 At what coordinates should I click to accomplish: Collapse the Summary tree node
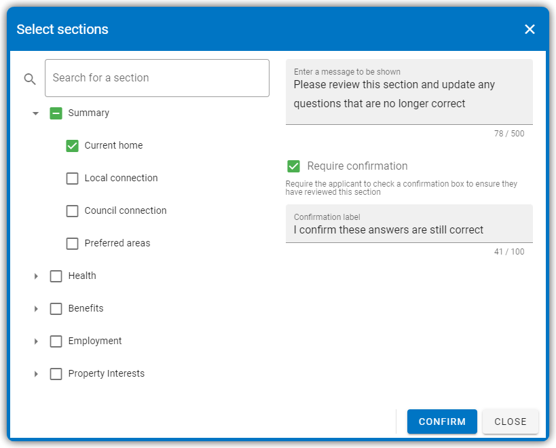[x=35, y=113]
